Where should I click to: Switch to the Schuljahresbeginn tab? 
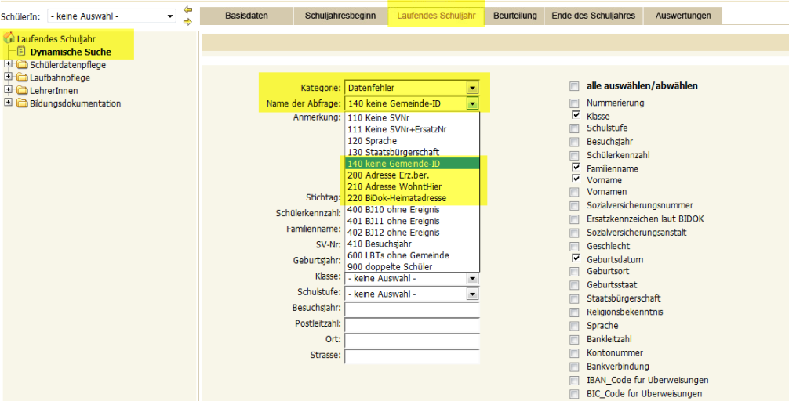pos(340,16)
